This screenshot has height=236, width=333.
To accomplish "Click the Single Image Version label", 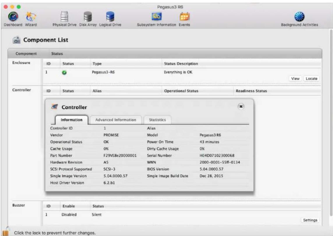I will click(x=68, y=176).
